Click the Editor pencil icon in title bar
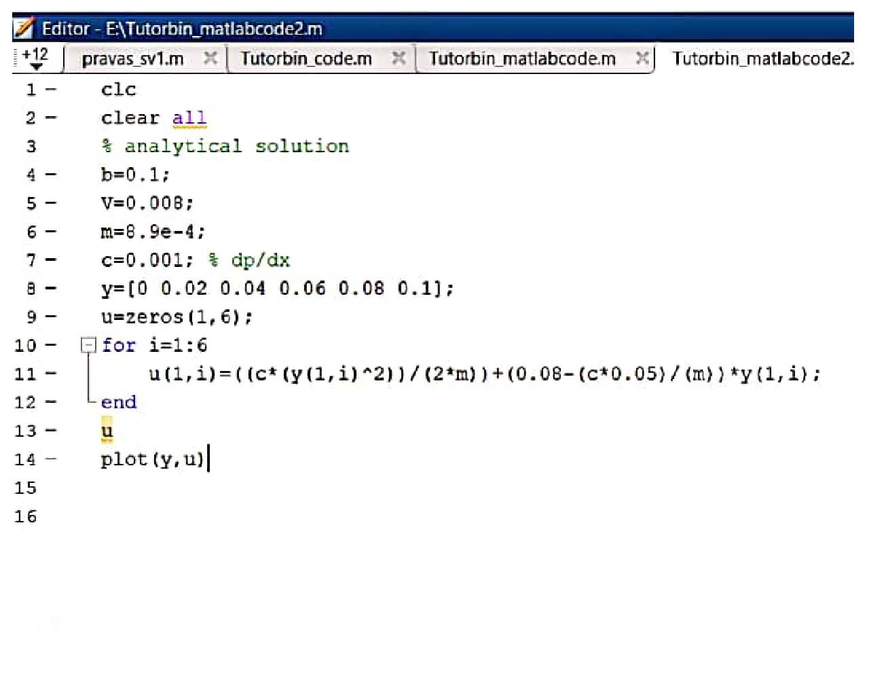 pyautogui.click(x=24, y=29)
